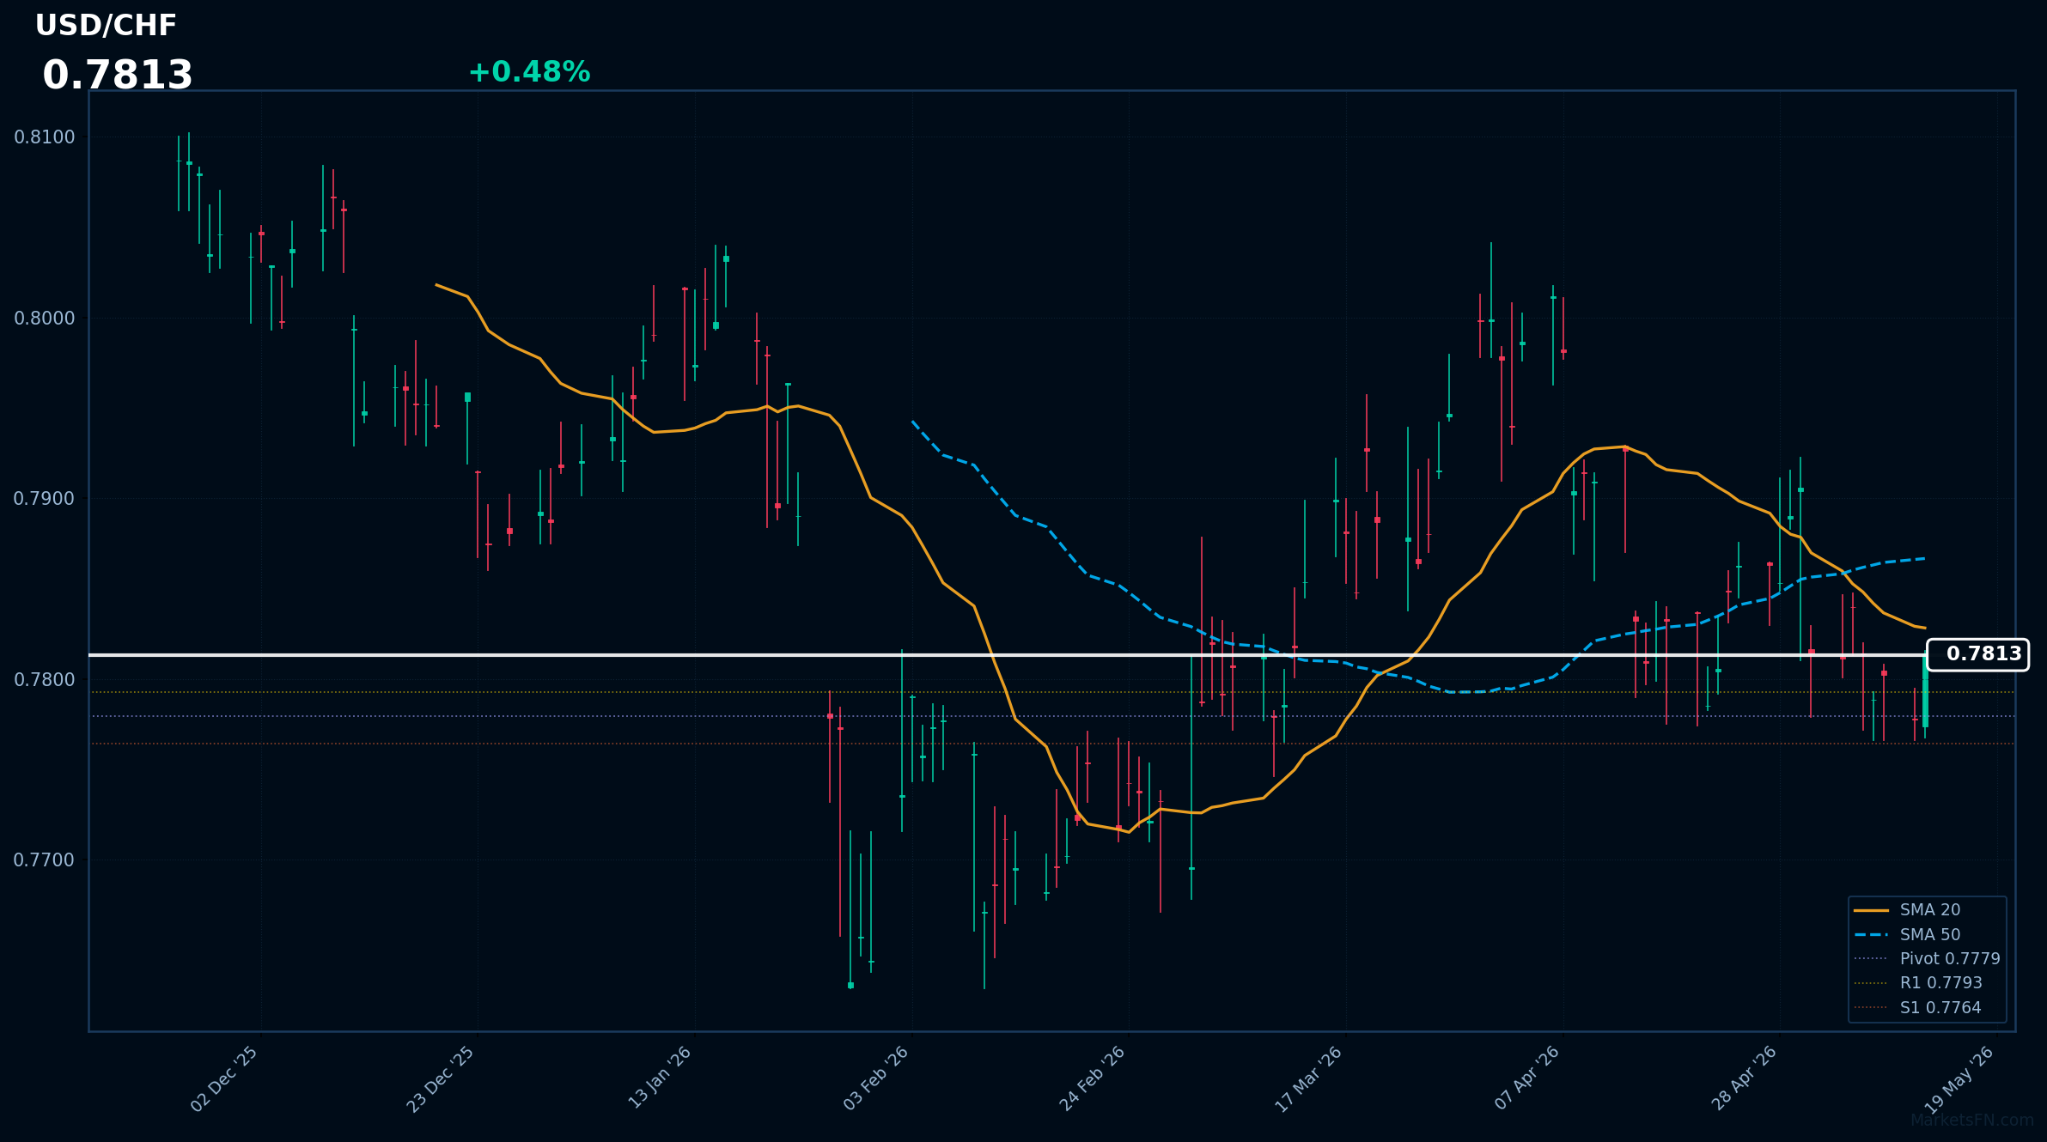2047x1142 pixels.
Task: Click the 0.7900 y-axis label
Action: tap(45, 499)
